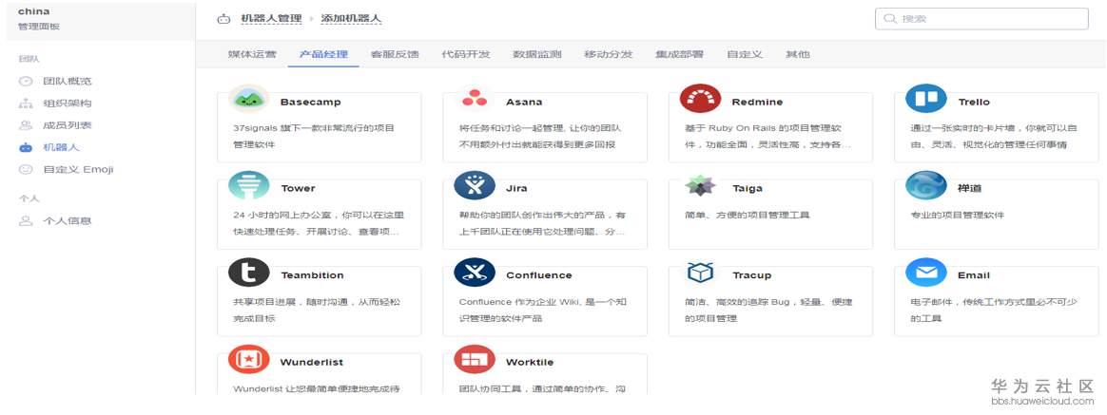Click the 机器人 sidebar robot icon
The height and width of the screenshot is (415, 1107).
point(26,147)
